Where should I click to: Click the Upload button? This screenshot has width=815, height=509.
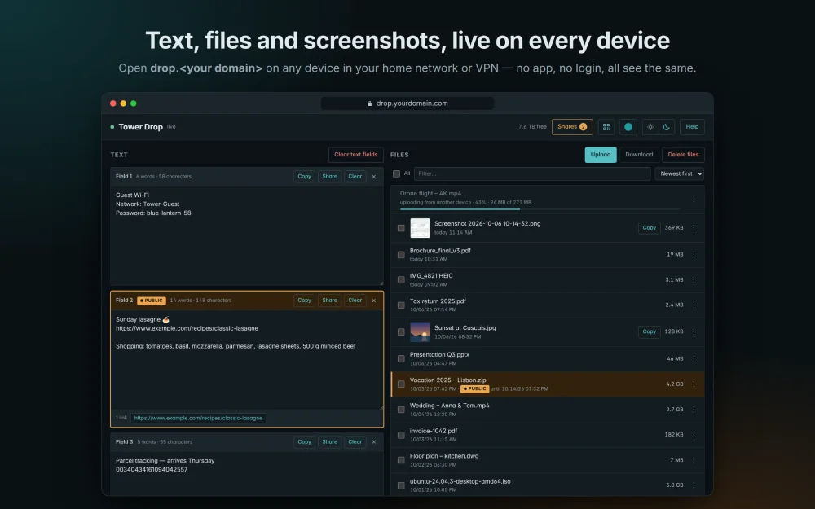click(x=601, y=155)
